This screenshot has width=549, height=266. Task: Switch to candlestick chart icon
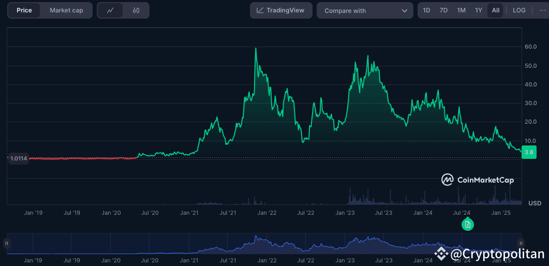point(136,10)
